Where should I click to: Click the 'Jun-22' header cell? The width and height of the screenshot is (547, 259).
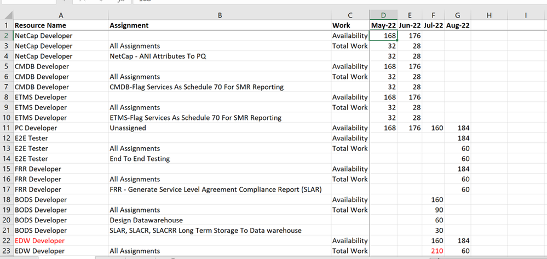(410, 26)
